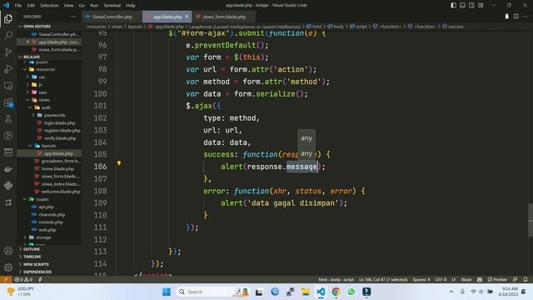Open the Selection menu
This screenshot has height=300, width=533.
point(49,6)
